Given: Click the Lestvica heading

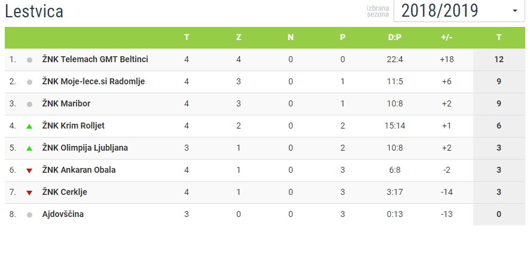Looking at the screenshot, I should click(x=34, y=11).
